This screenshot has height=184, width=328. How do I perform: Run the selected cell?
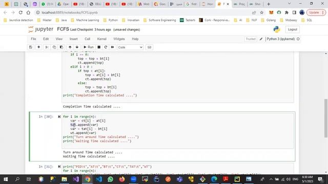click(89, 47)
